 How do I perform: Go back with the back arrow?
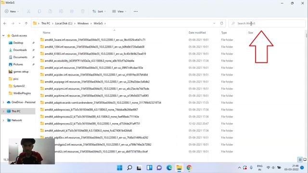(5, 24)
